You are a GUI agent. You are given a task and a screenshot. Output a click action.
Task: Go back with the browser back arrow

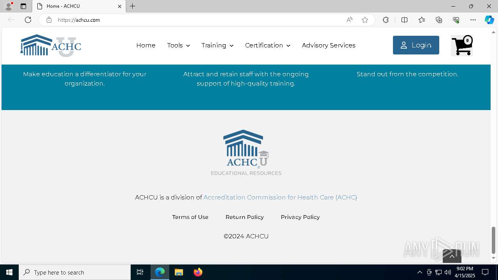(11, 20)
